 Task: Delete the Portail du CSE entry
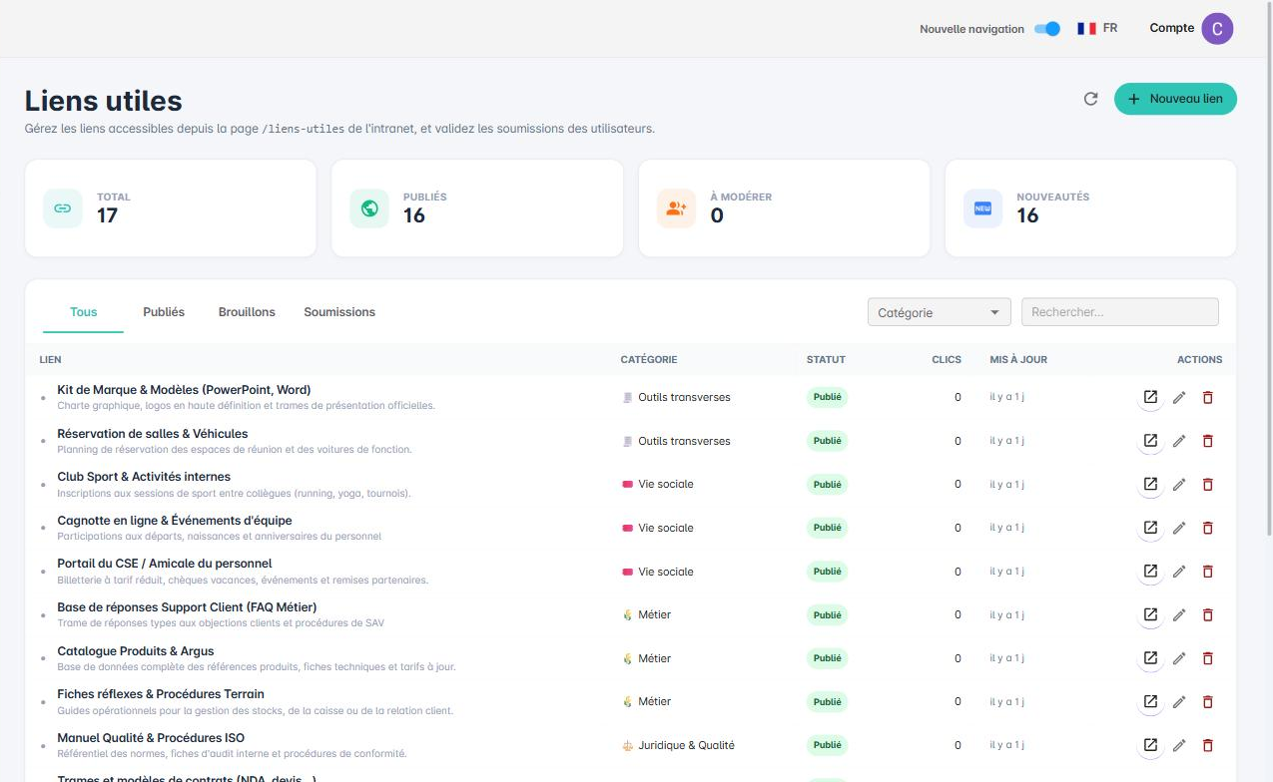[1207, 572]
